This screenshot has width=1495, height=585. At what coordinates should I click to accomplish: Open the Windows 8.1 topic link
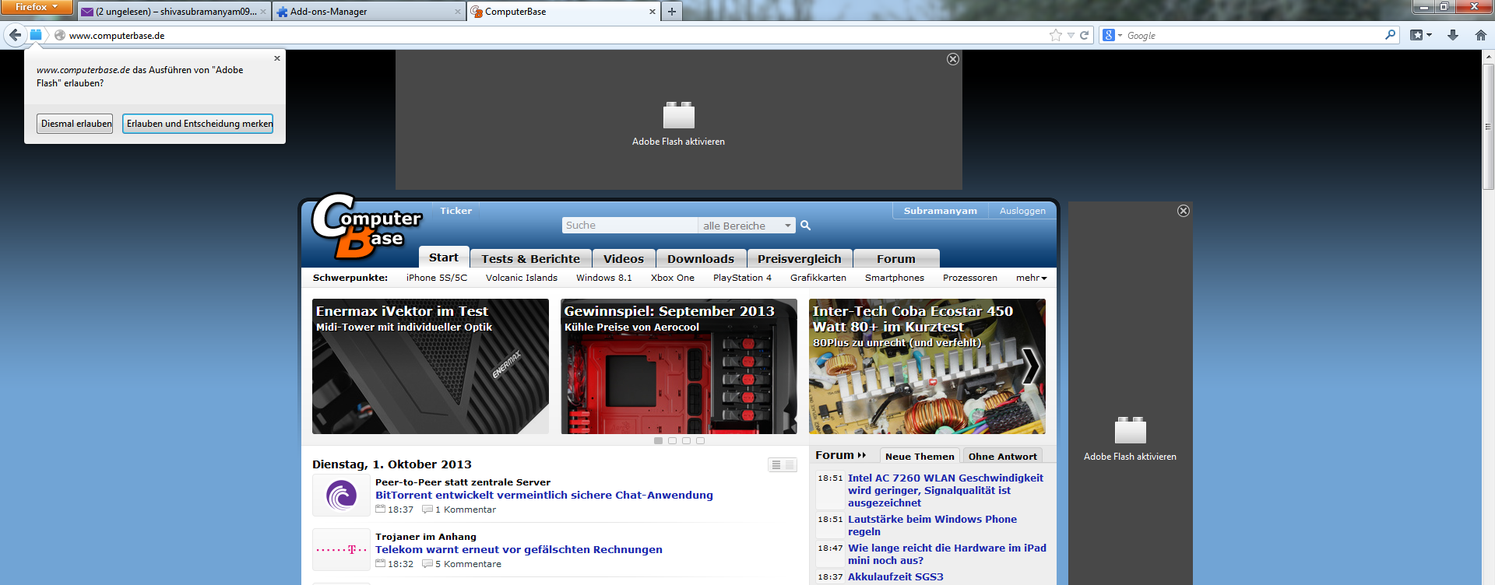tap(604, 278)
